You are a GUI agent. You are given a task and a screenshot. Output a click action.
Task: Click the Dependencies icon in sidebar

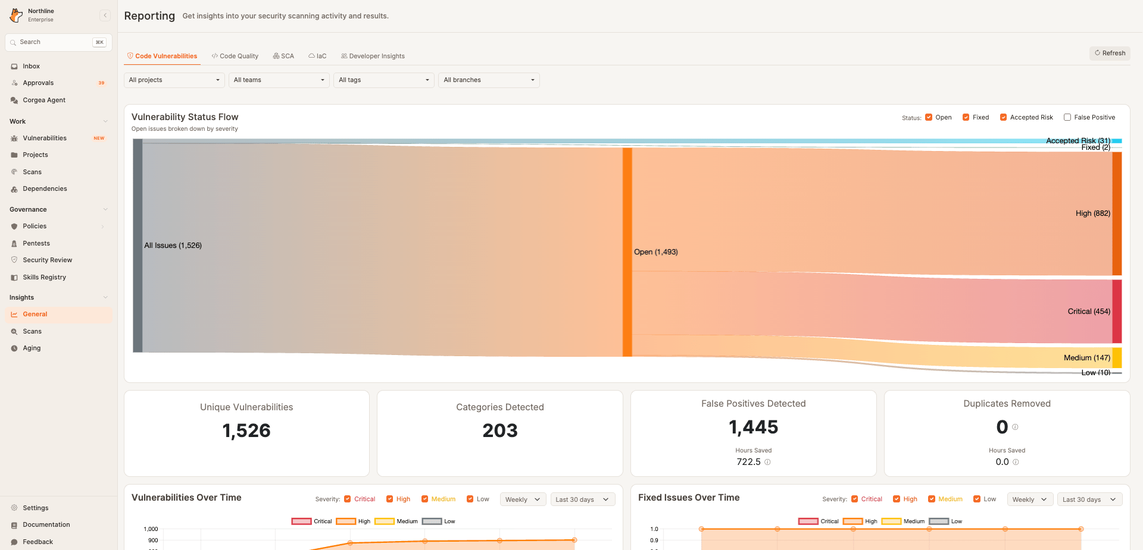click(14, 189)
